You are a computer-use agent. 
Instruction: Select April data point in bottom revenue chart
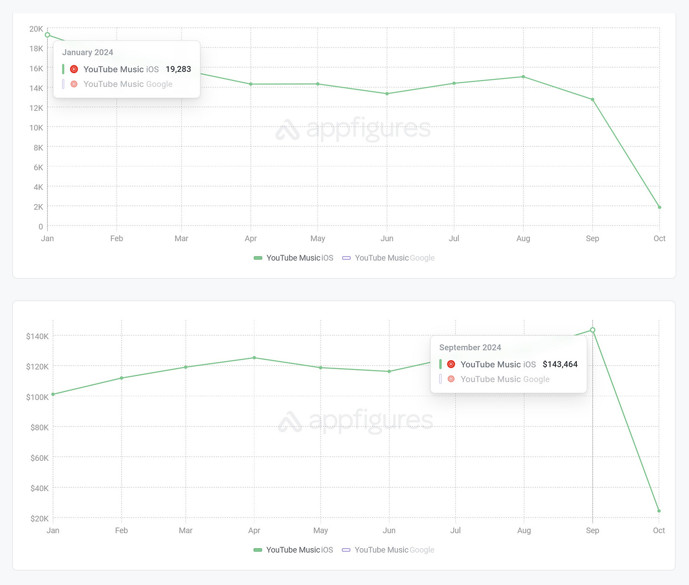click(x=254, y=358)
